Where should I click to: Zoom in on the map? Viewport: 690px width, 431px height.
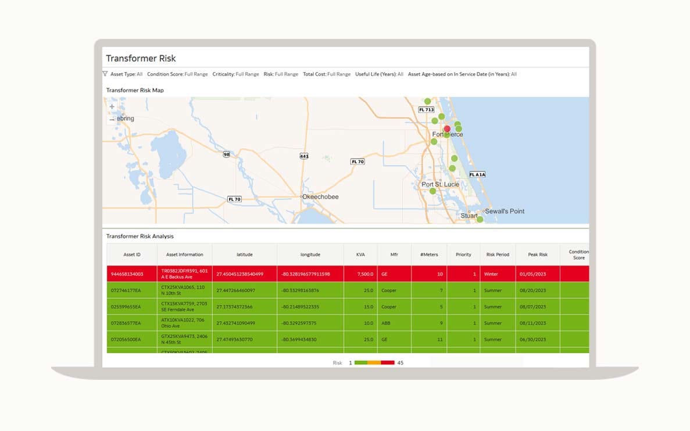pyautogui.click(x=112, y=107)
